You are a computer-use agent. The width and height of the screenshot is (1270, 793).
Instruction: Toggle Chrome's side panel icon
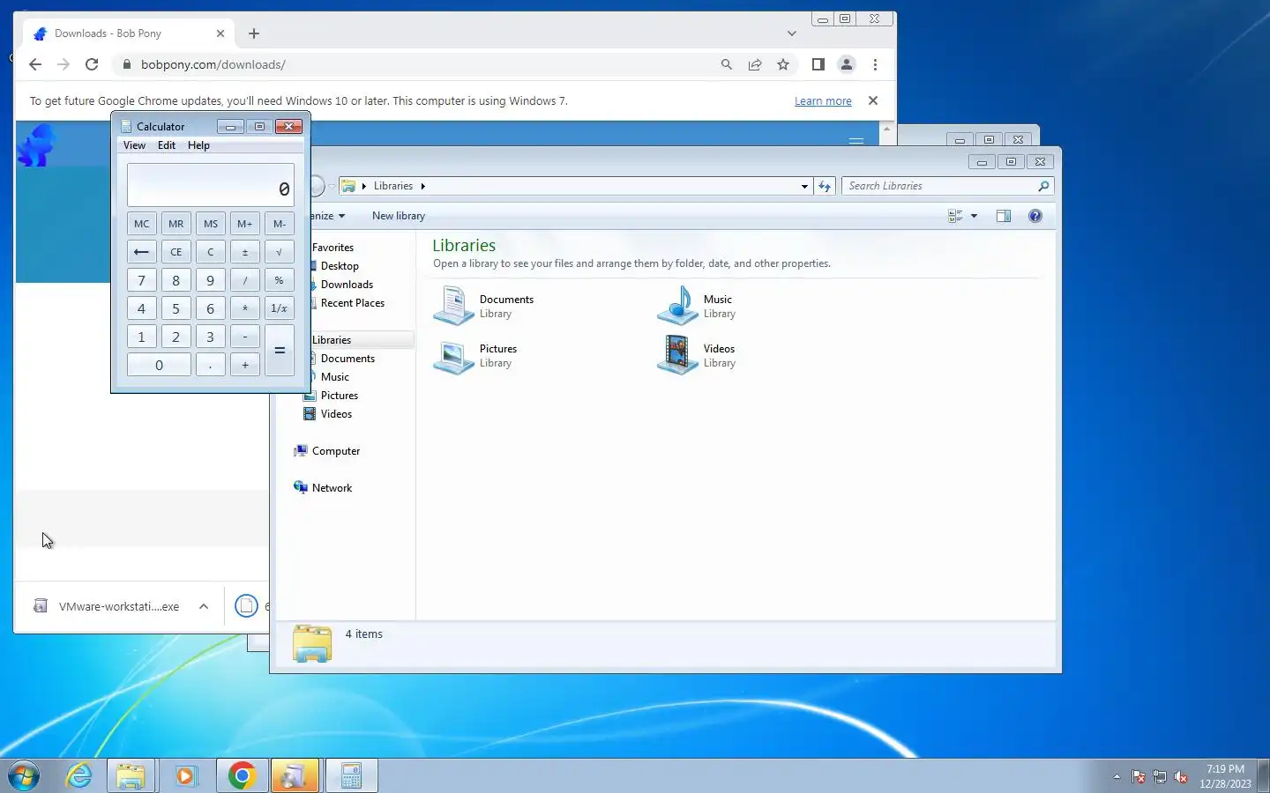tap(818, 64)
